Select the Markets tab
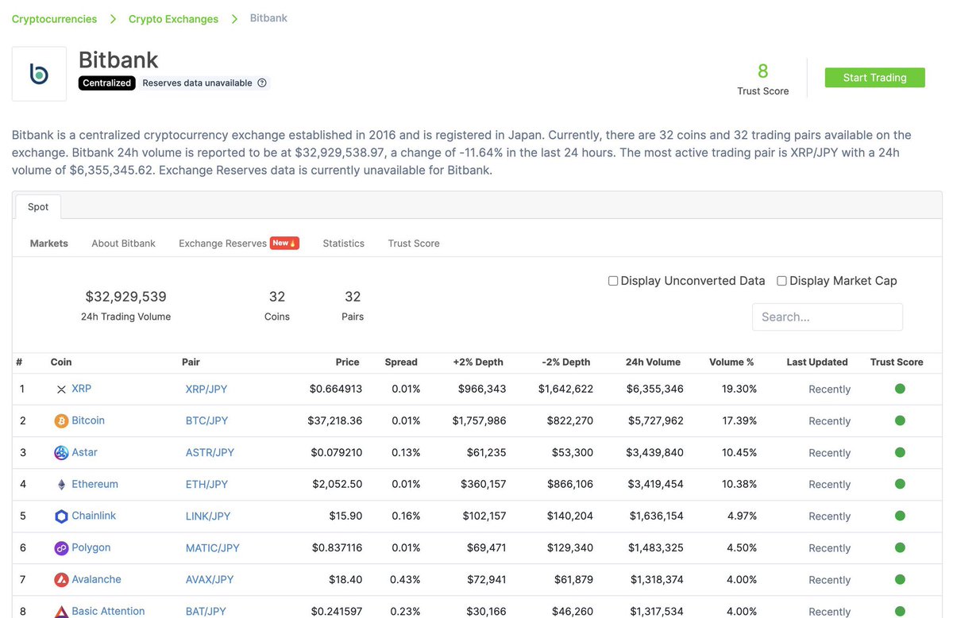Image resolution: width=953 pixels, height=618 pixels. (49, 244)
